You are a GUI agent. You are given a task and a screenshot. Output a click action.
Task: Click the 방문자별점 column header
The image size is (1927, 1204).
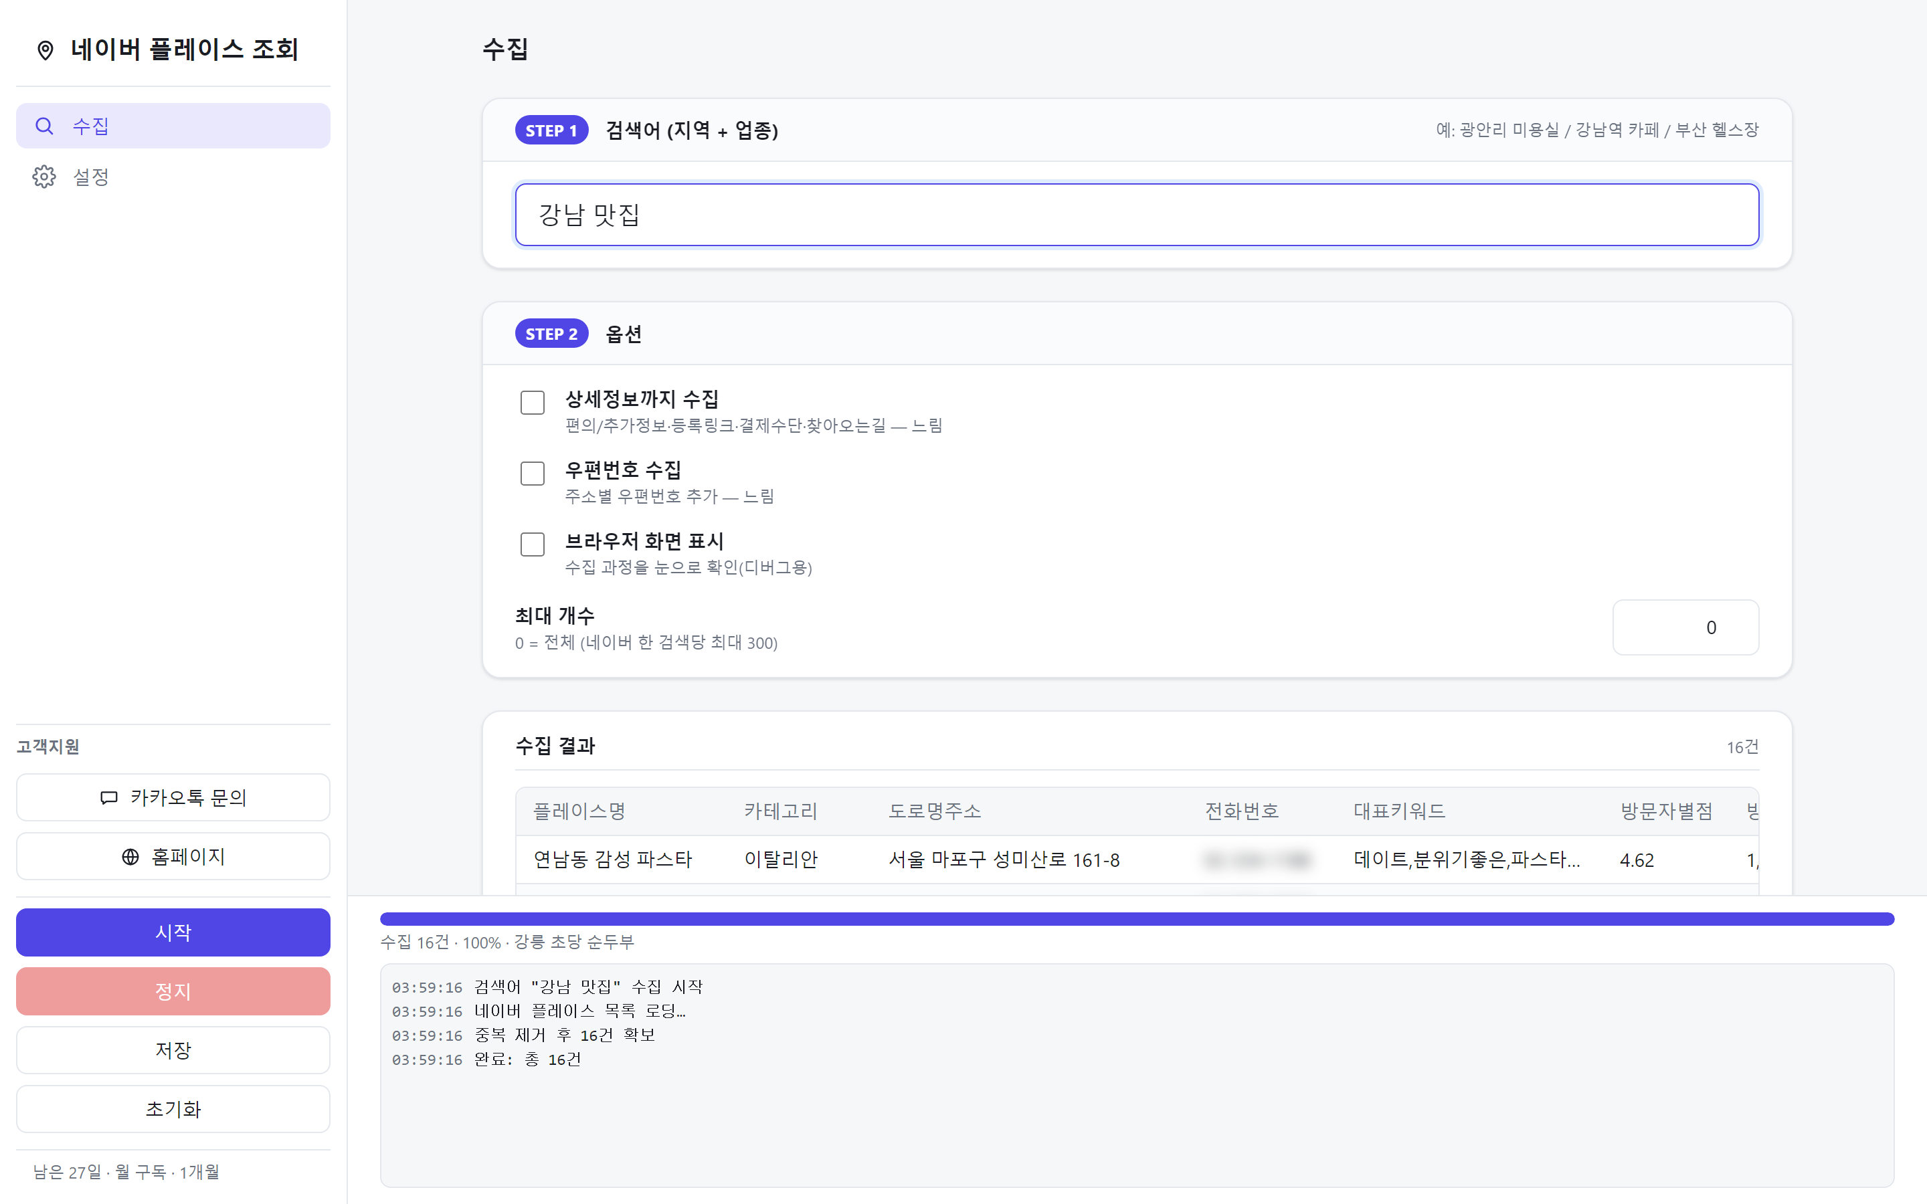click(x=1666, y=811)
